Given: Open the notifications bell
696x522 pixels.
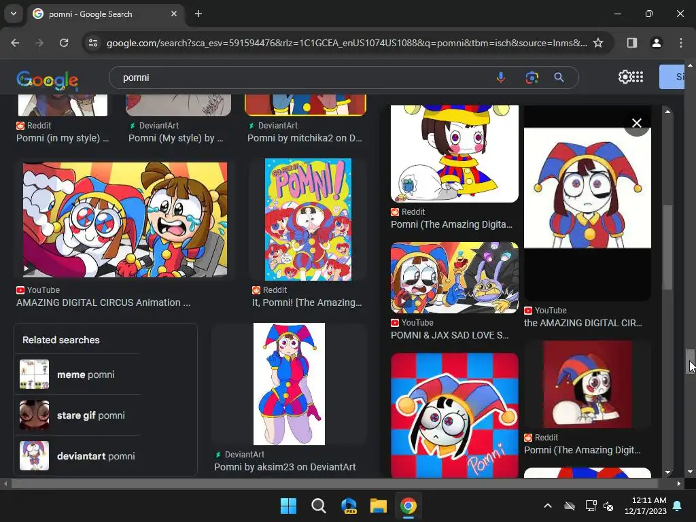Looking at the screenshot, I should [x=678, y=506].
